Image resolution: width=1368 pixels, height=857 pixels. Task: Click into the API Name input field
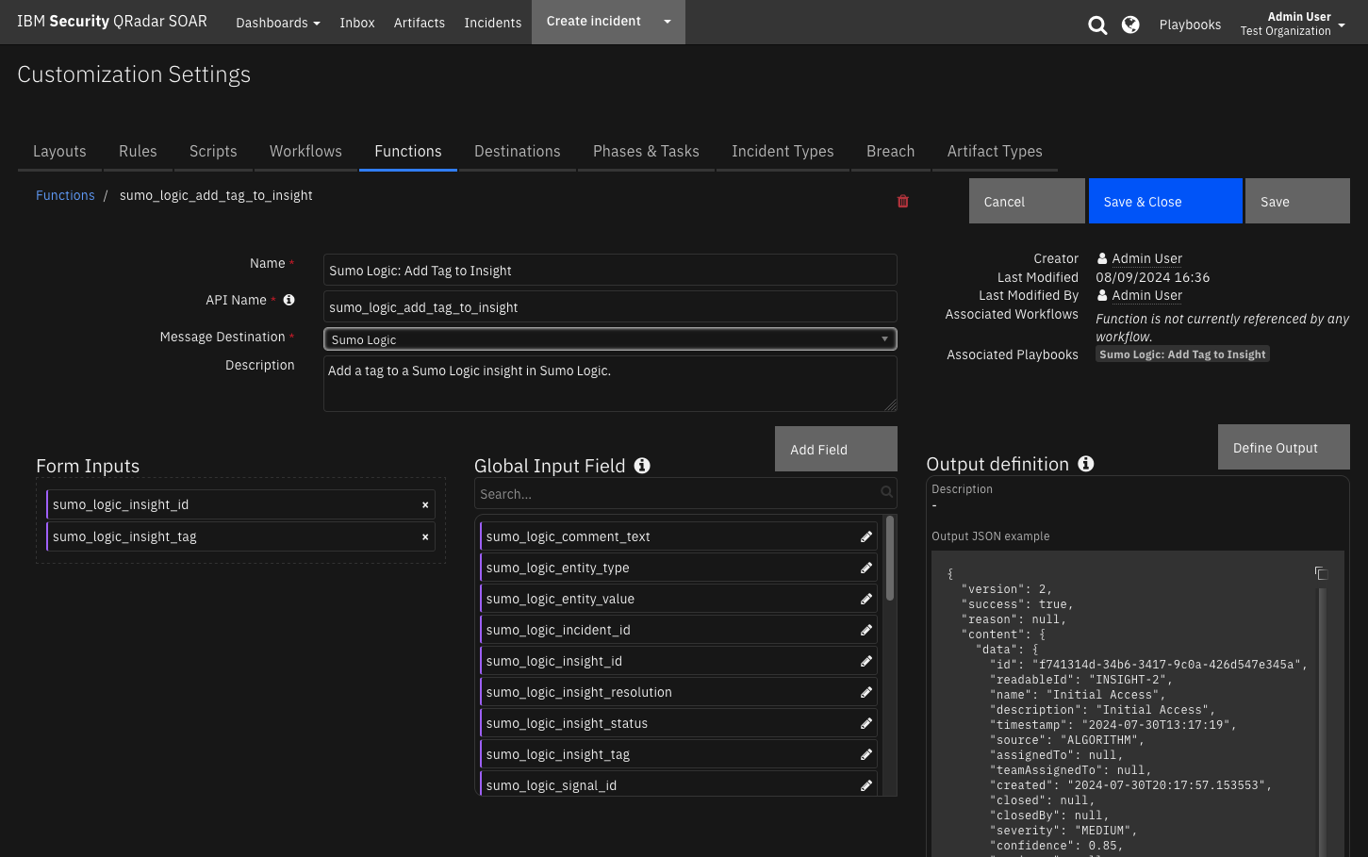pos(610,306)
